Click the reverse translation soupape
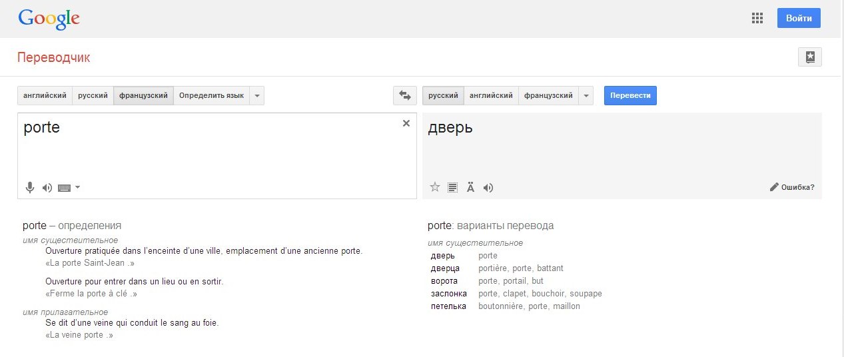The width and height of the screenshot is (844, 357). pyautogui.click(x=586, y=294)
